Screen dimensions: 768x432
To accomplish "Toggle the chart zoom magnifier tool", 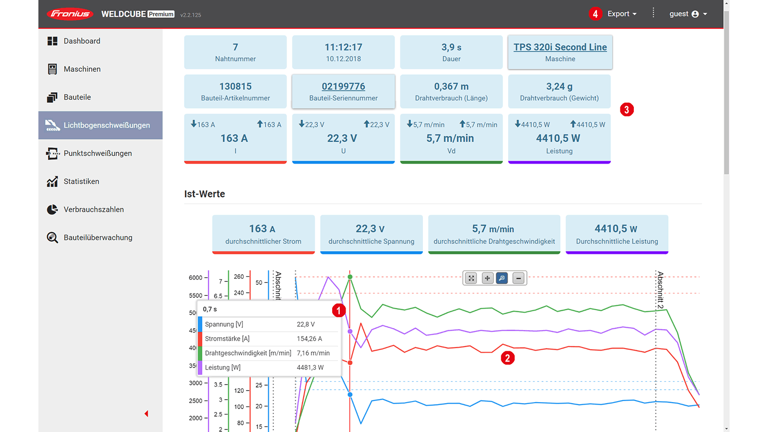I will point(502,278).
